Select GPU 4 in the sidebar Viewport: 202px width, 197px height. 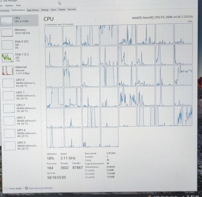point(22,133)
